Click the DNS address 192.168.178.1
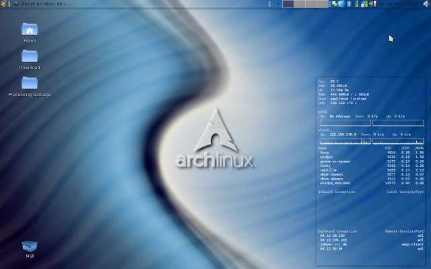The height and width of the screenshot is (269, 431). point(343,103)
